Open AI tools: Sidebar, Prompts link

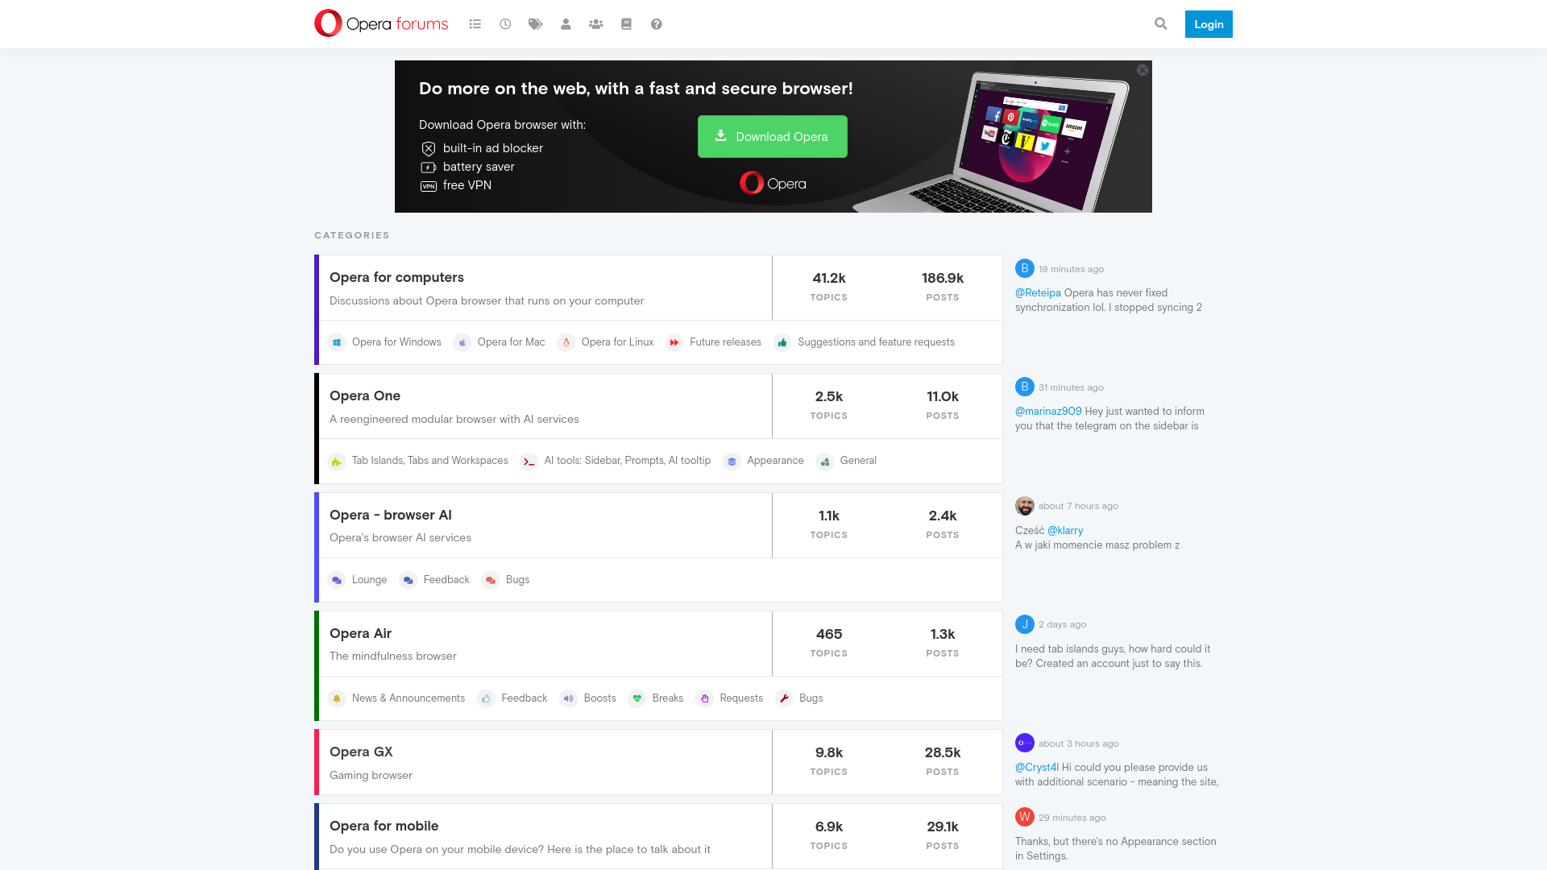(x=627, y=461)
